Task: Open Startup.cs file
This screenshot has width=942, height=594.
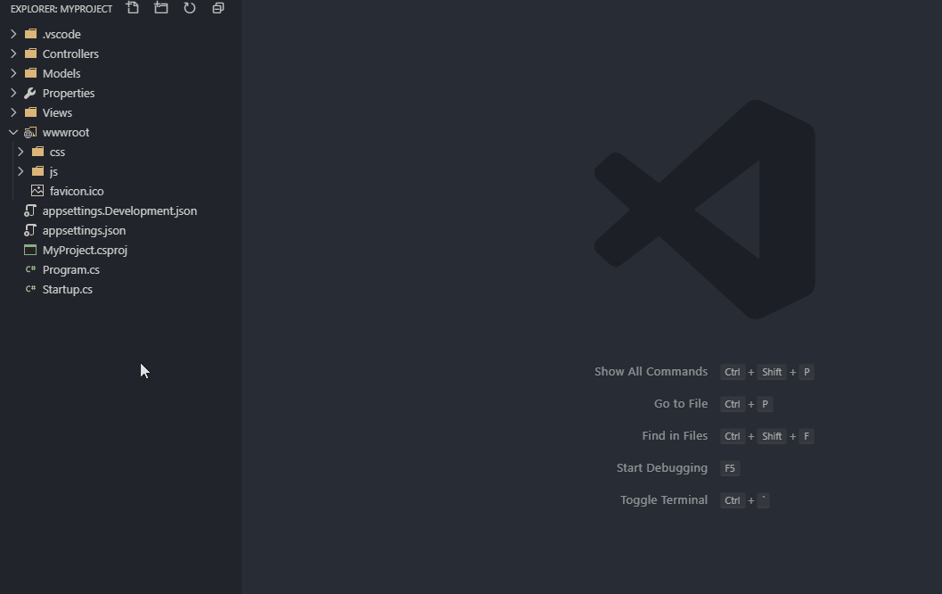Action: pyautogui.click(x=68, y=290)
